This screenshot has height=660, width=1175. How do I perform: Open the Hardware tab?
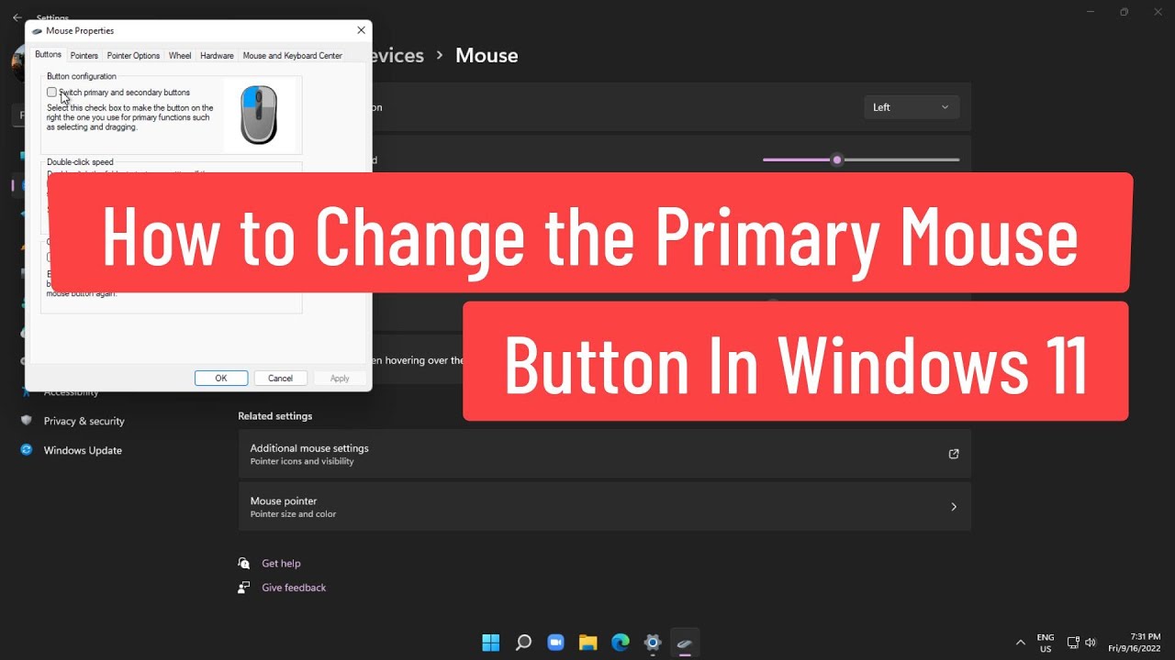(x=217, y=56)
